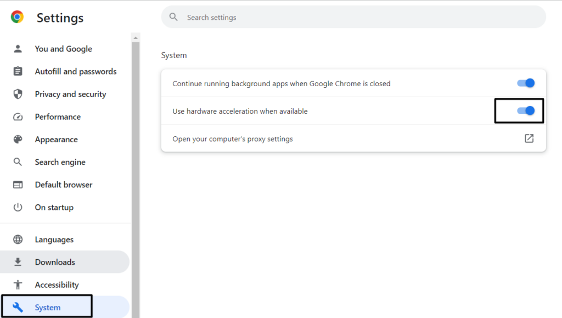Select the Autofill and passwords clipboard icon
562x318 pixels.
coord(18,71)
